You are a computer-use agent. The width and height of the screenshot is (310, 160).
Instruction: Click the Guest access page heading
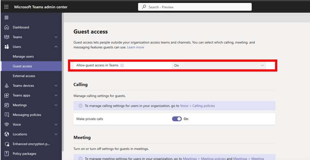tap(91, 31)
